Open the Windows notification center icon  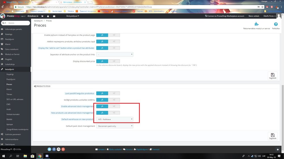pos(279,156)
